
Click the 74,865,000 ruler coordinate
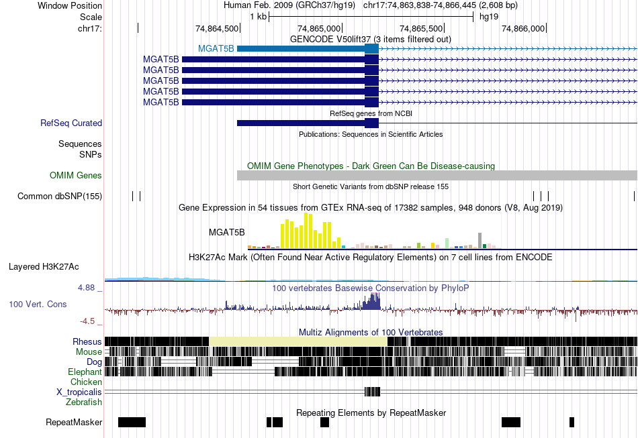coord(319,28)
